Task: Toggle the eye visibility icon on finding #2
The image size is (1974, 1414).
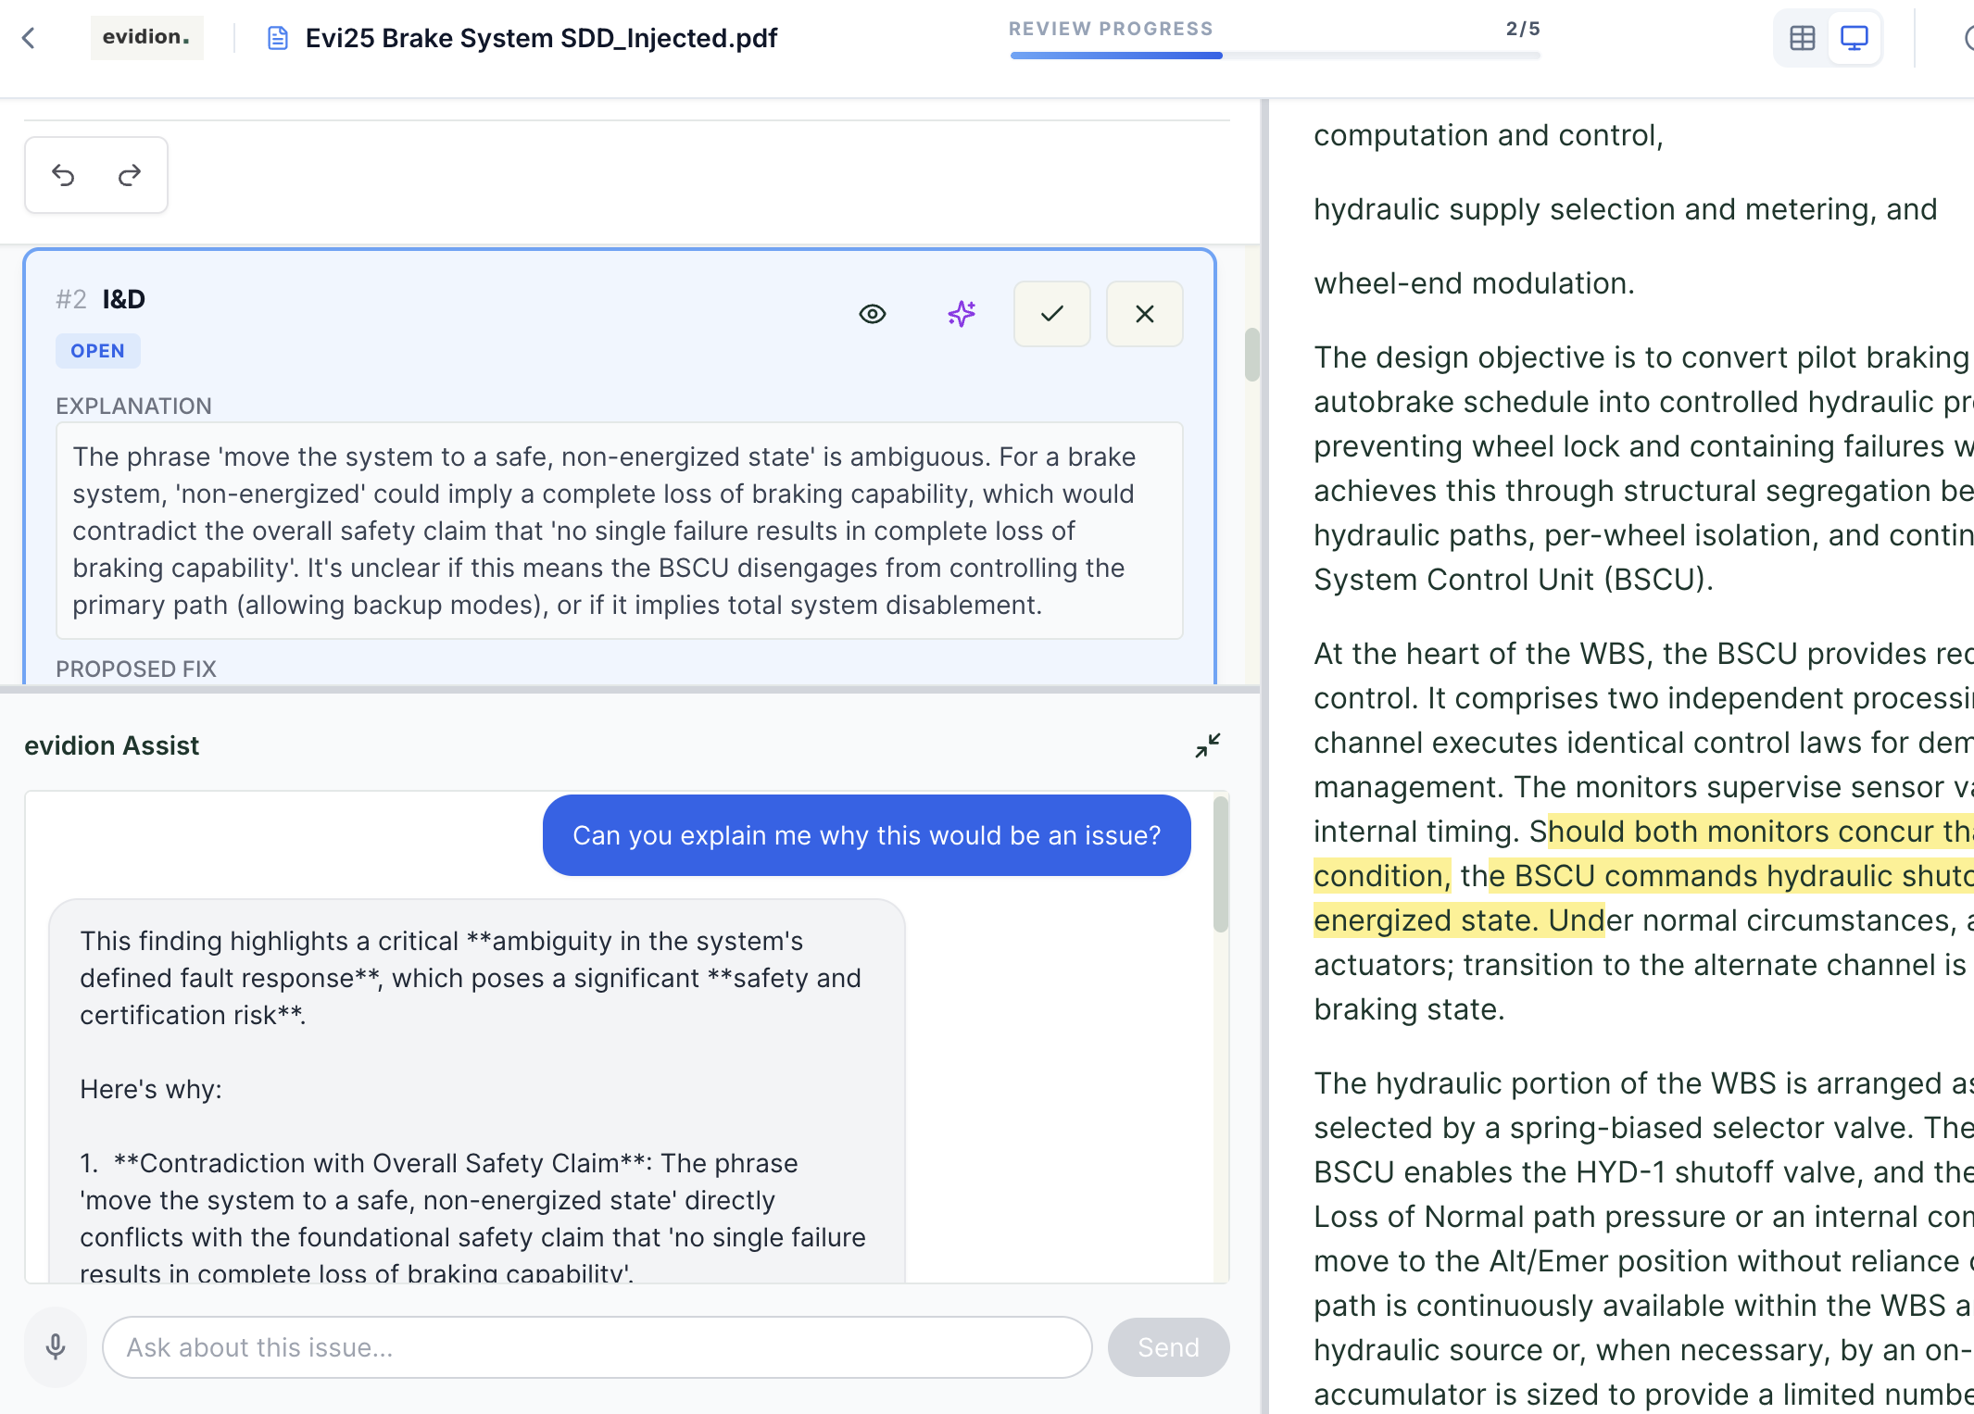Action: pos(872,314)
